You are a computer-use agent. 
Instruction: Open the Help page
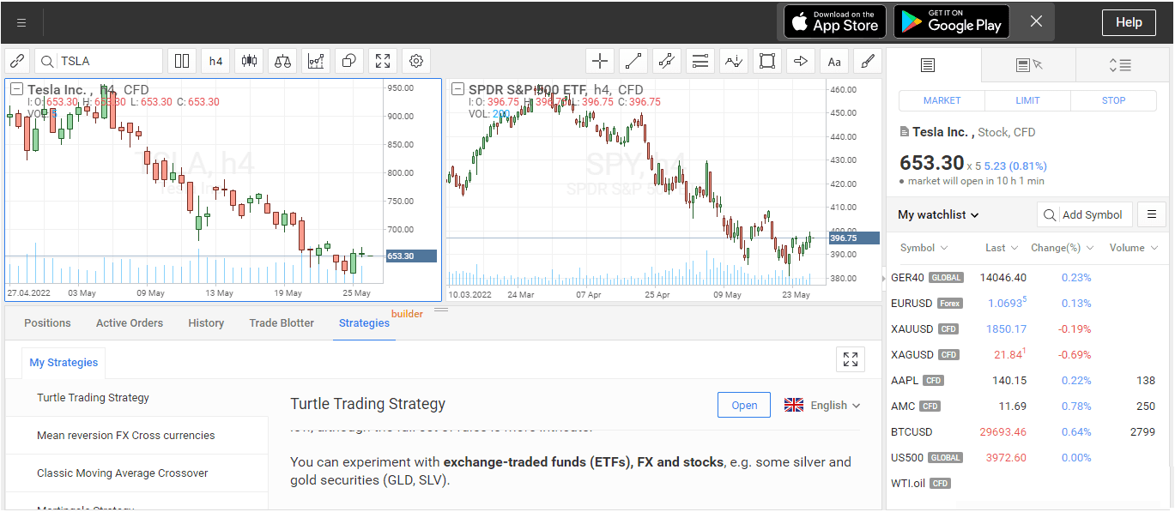pyautogui.click(x=1129, y=22)
